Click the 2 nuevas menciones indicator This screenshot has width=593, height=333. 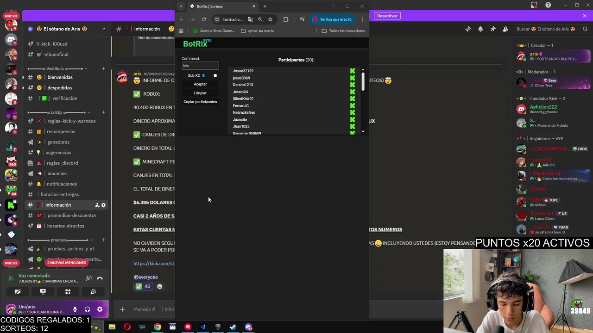(x=66, y=263)
